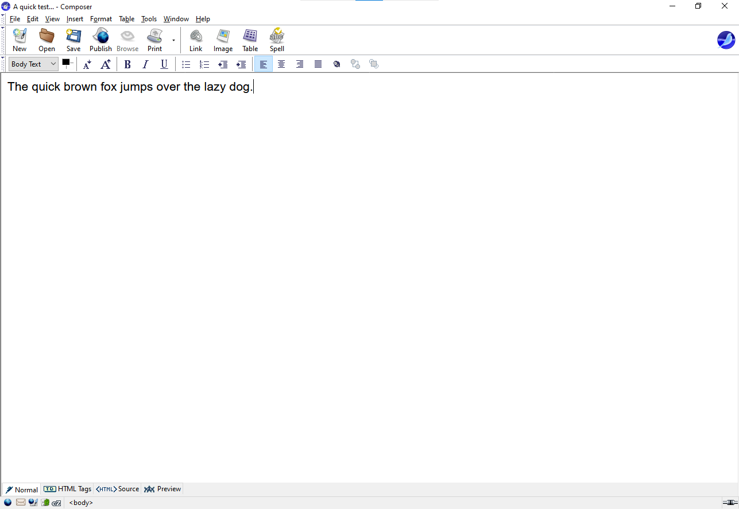
Task: Insert an image using the Image icon
Action: [x=223, y=40]
